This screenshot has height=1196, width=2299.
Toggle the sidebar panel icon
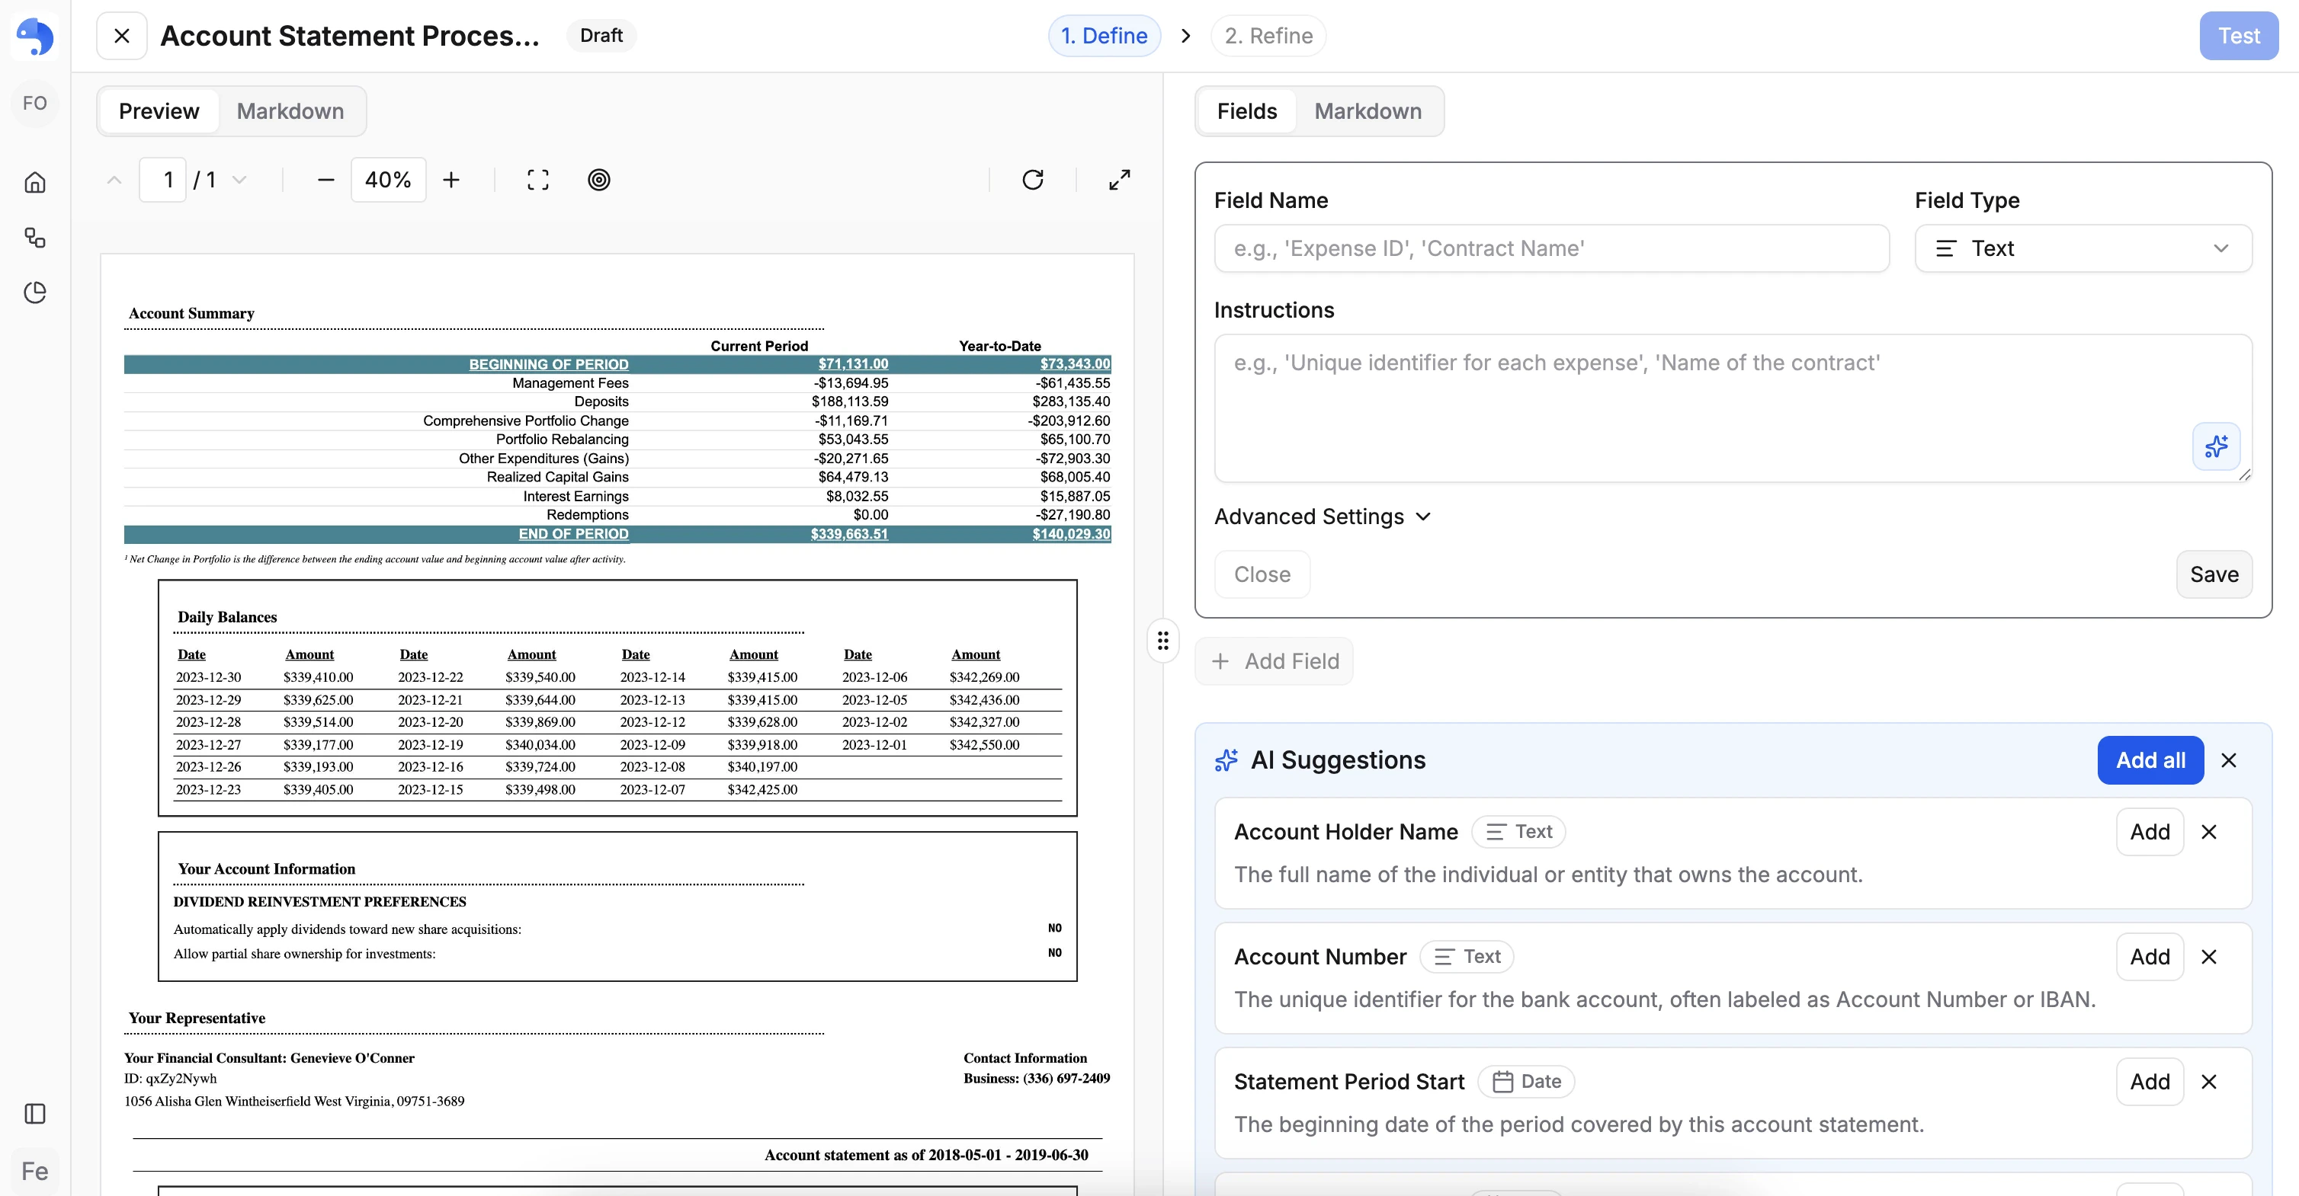point(35,1113)
